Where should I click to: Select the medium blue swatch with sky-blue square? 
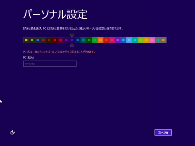[x=124, y=40]
